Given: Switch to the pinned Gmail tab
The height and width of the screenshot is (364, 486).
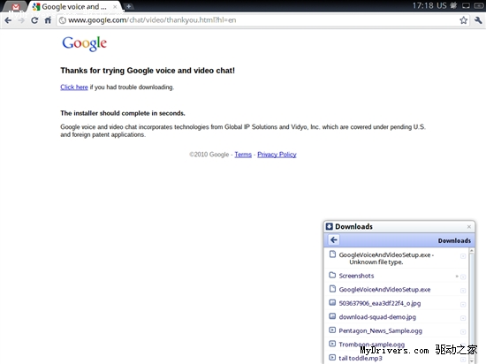Looking at the screenshot, I should [16, 6].
